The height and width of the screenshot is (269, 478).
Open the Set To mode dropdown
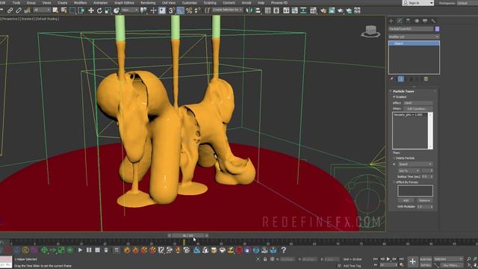coord(409,170)
